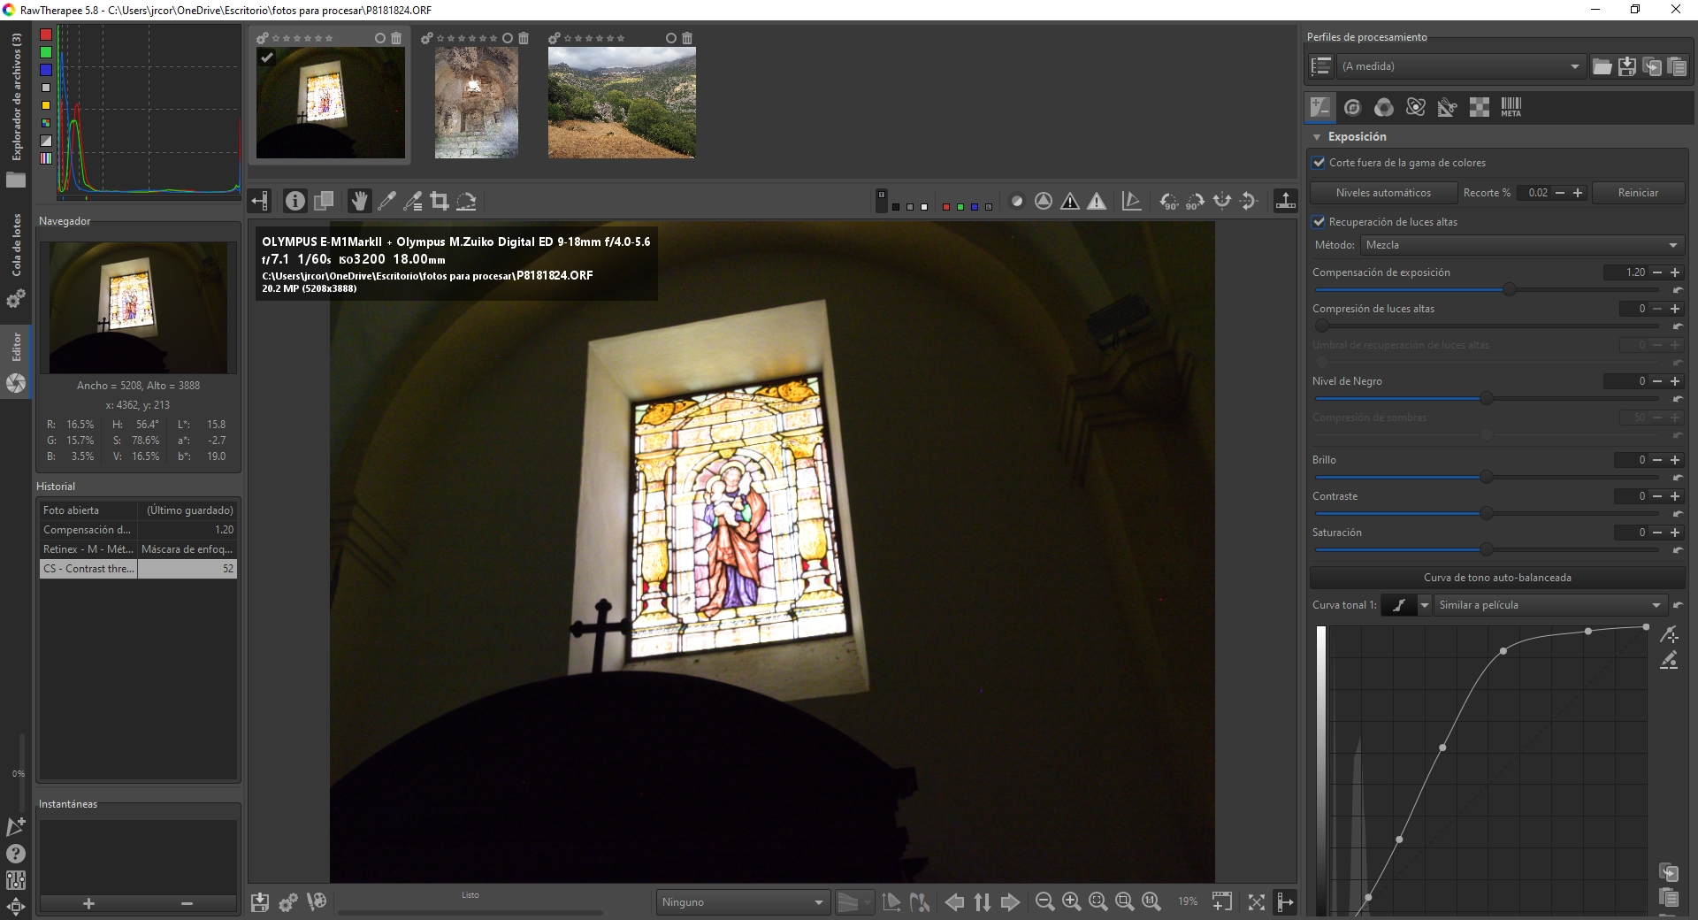This screenshot has width=1698, height=920.
Task: Click Curva de tono auto-balanceada button
Action: pos(1497,578)
